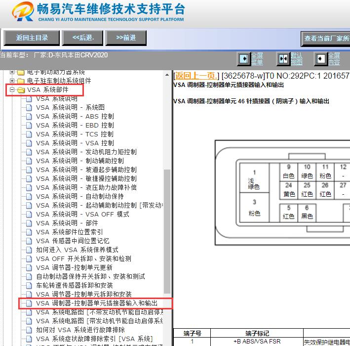Expand the 电子制动助力器系统 folder
350x346 pixels.
coord(12,72)
